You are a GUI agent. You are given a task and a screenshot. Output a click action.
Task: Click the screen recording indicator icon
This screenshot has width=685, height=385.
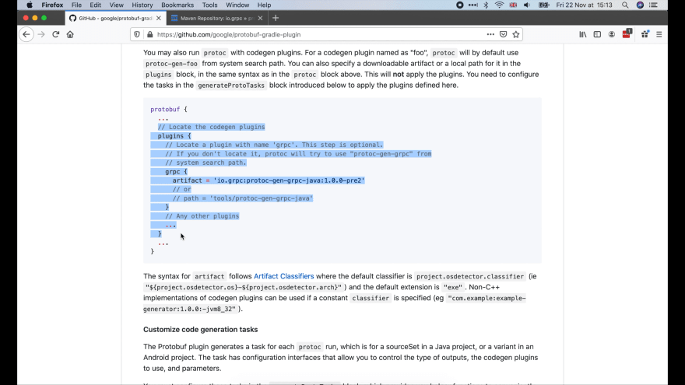459,5
